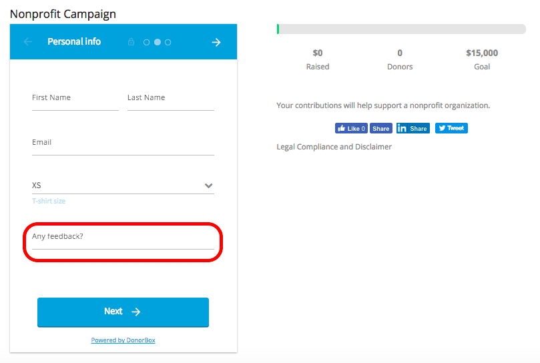The width and height of the screenshot is (540, 363).
Task: Select the third step indicator dot
Action: (x=168, y=42)
